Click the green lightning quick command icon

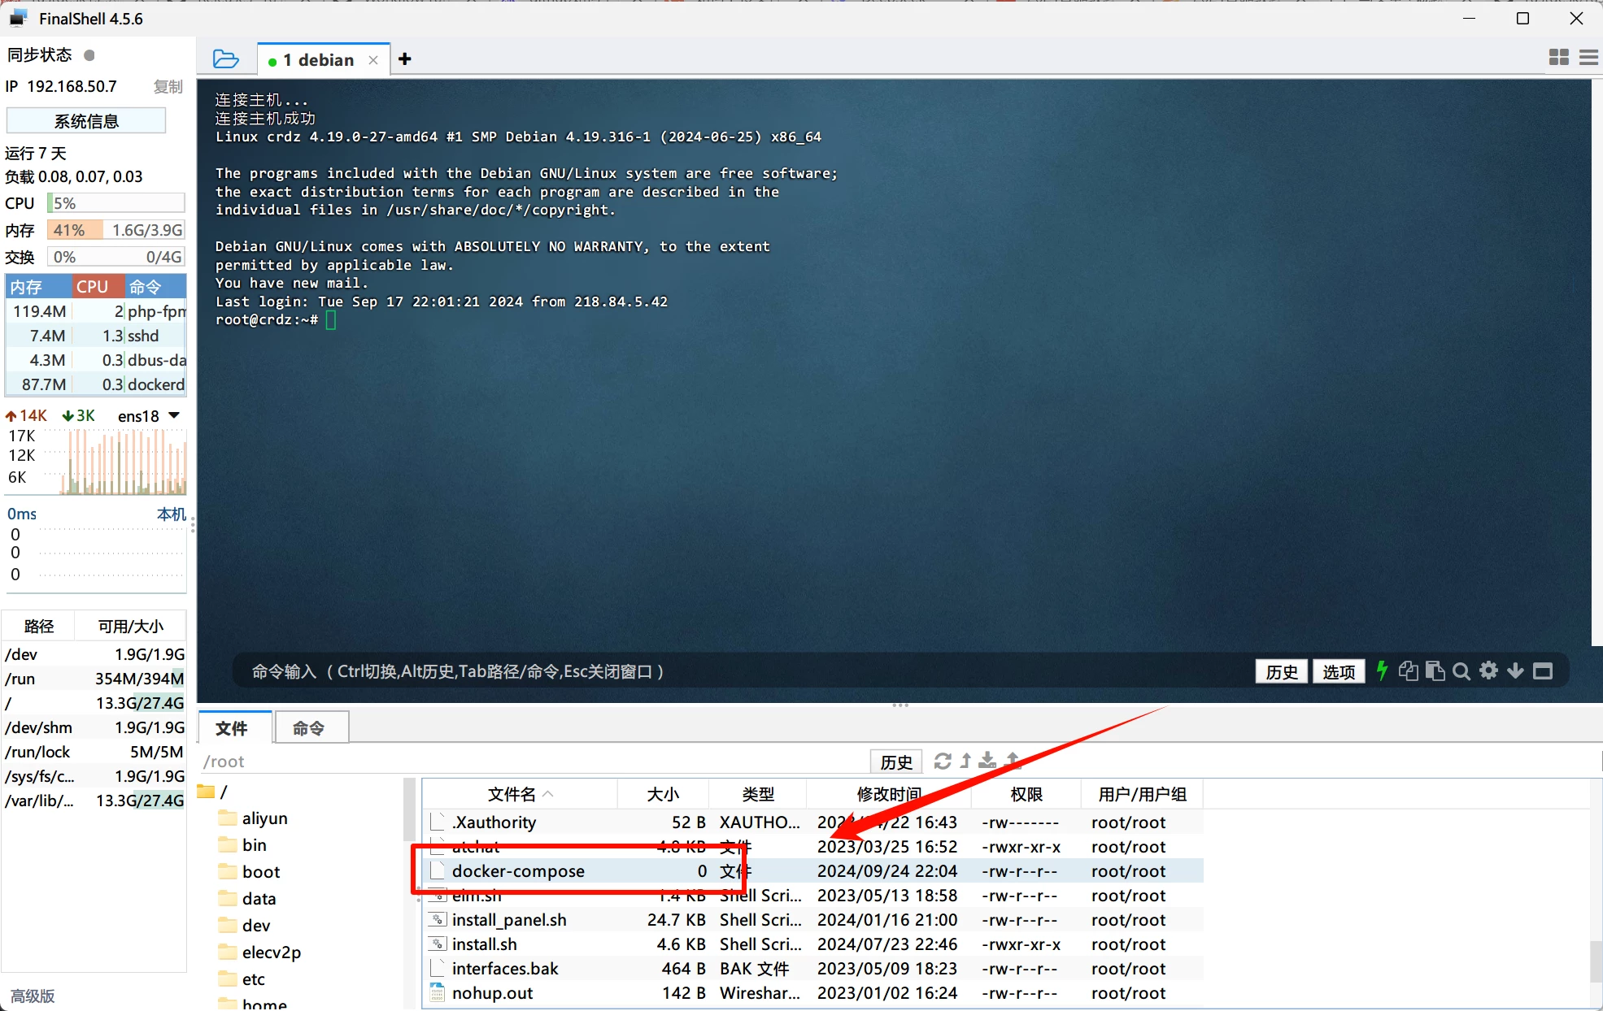click(x=1382, y=670)
